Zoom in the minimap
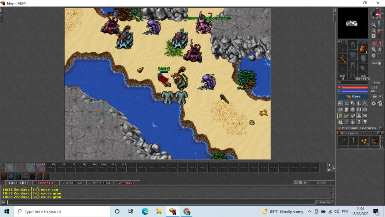 (374, 30)
